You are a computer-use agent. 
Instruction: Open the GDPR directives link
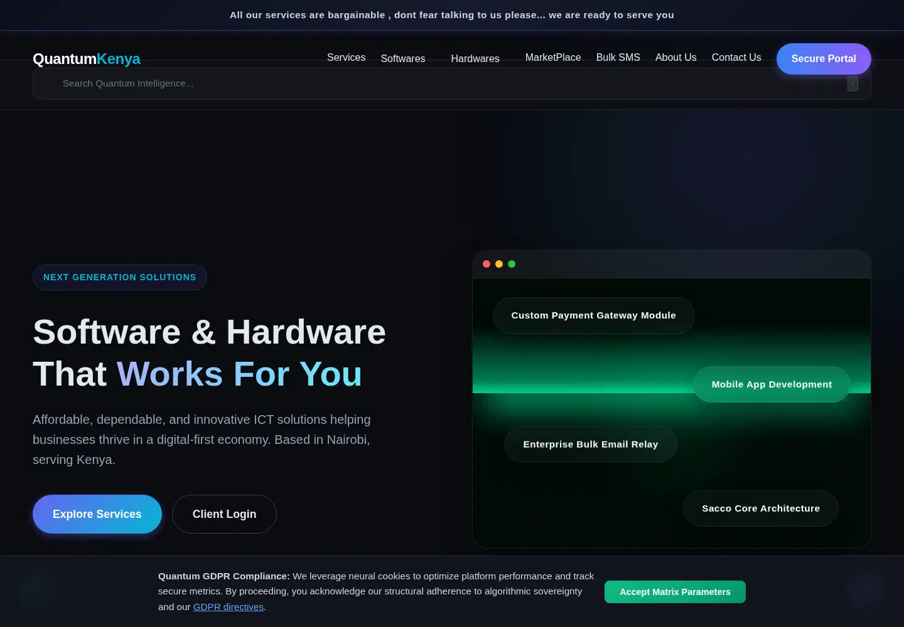point(229,607)
